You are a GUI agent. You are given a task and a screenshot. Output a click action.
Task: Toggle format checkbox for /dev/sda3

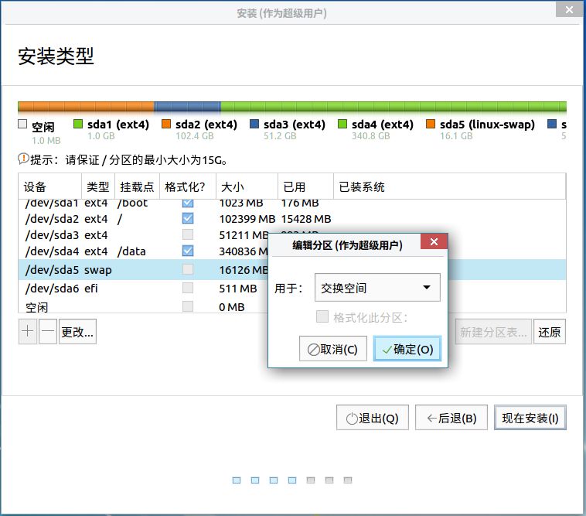pos(188,234)
